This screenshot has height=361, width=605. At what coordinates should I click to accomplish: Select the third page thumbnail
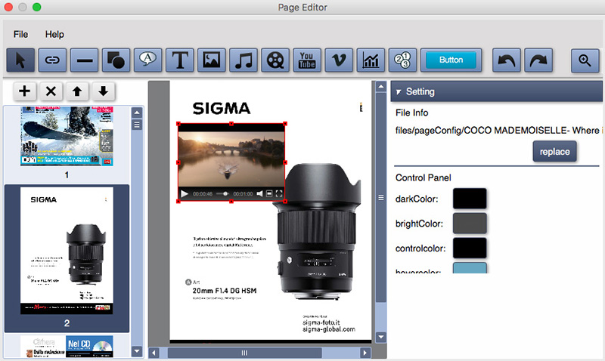(67, 347)
